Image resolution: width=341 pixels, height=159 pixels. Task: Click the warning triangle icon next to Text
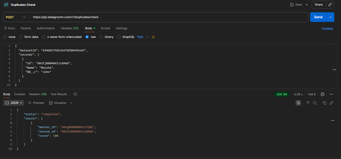click(x=153, y=37)
